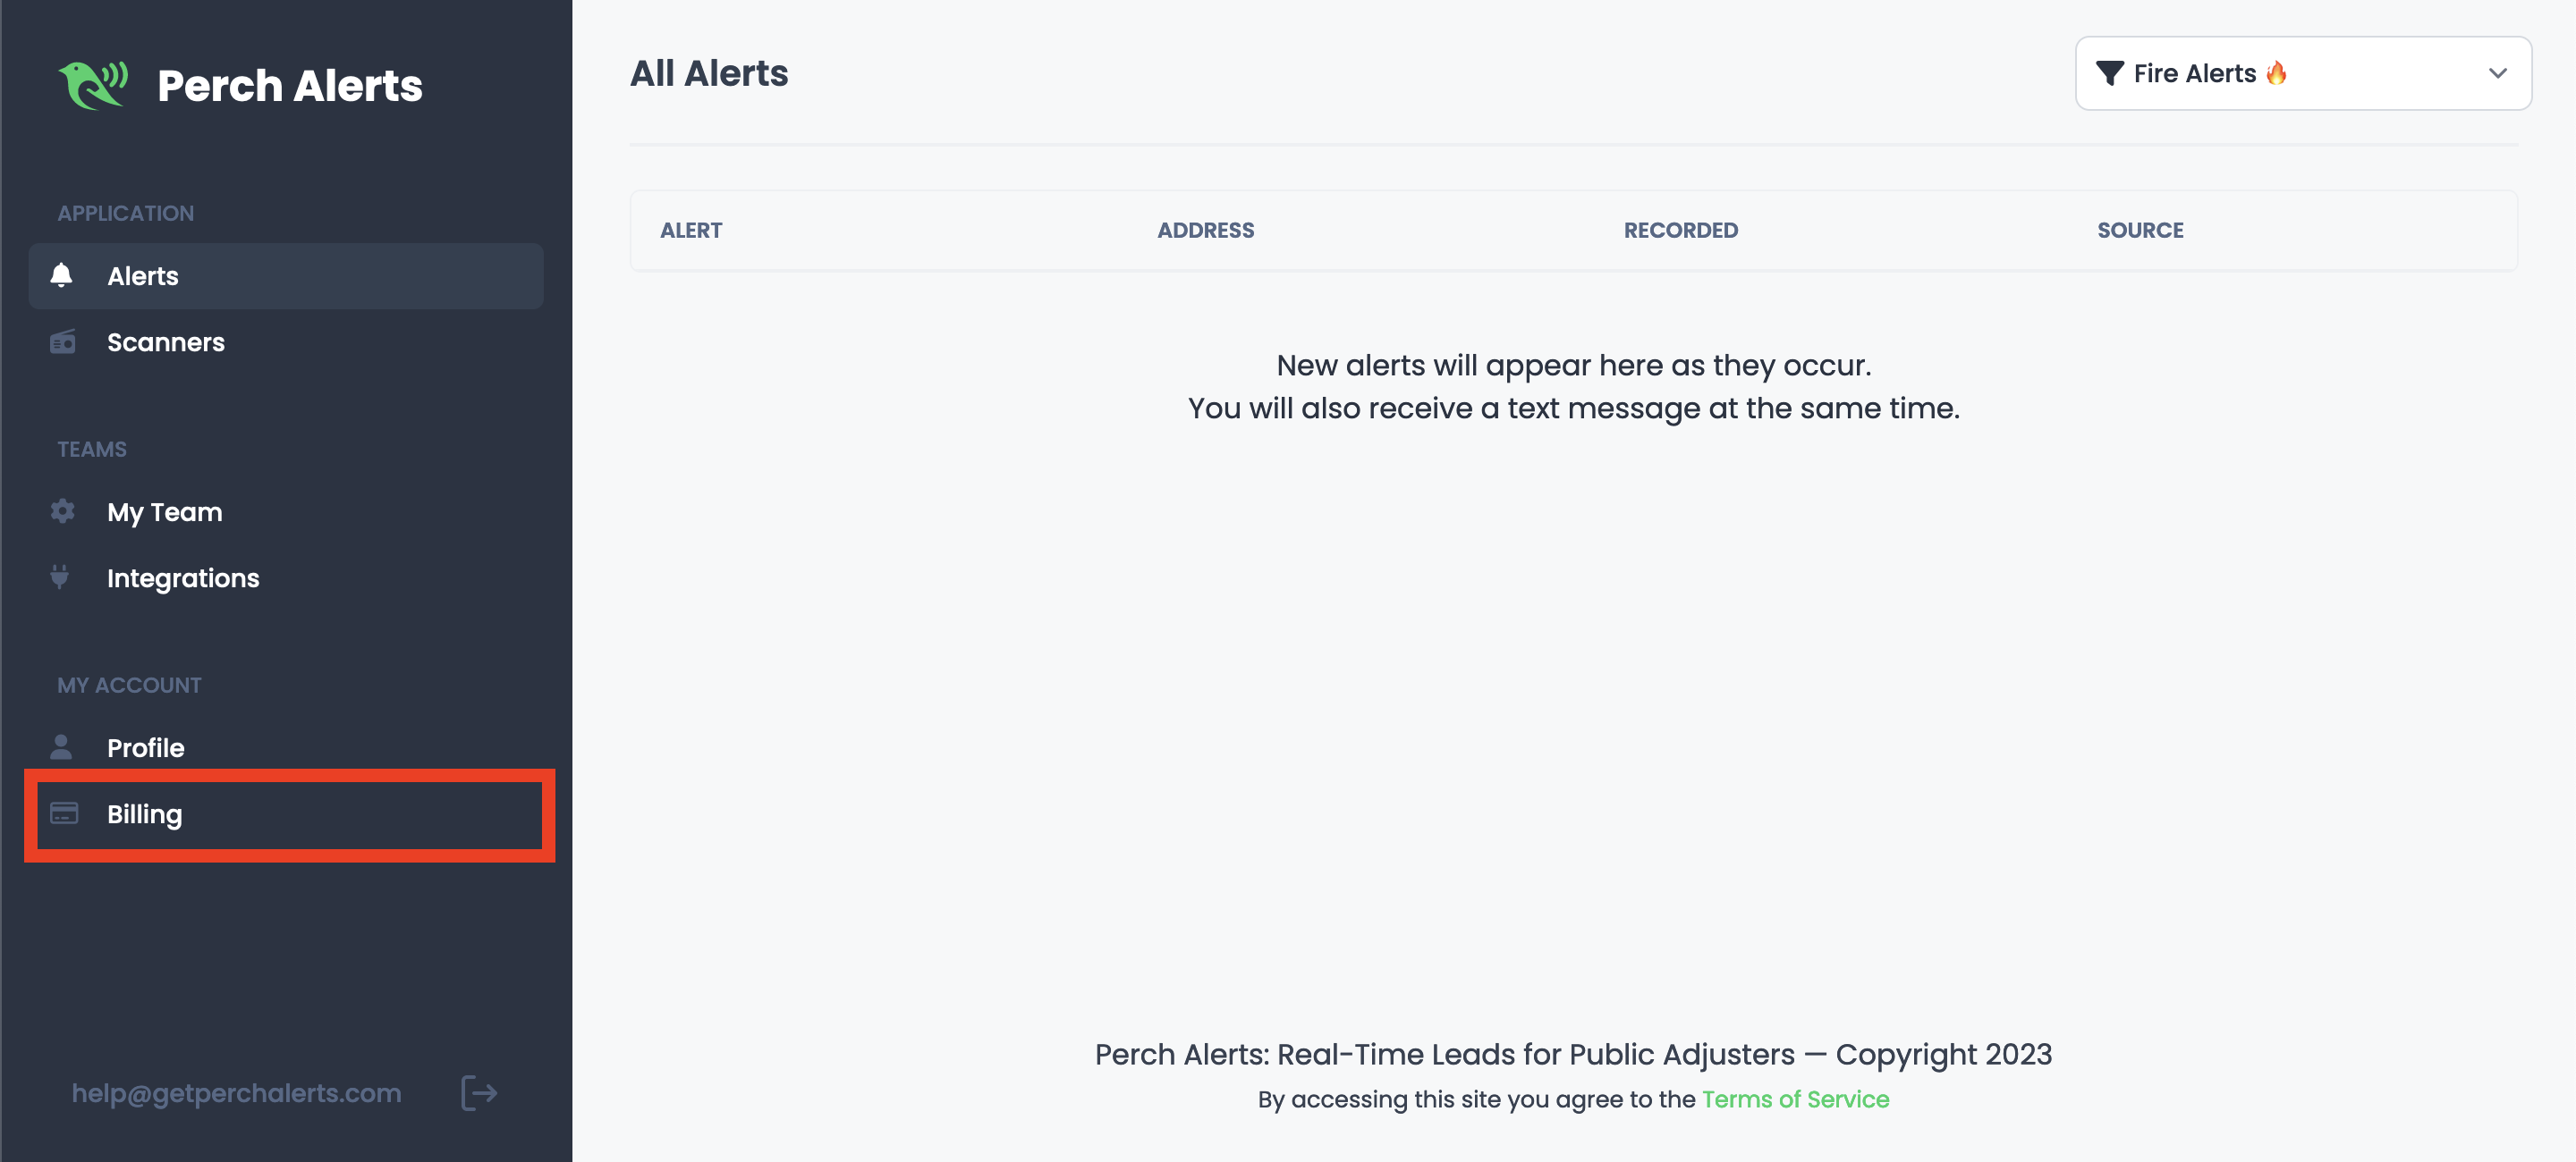Expand the filter using the chevron arrow
The image size is (2576, 1162).
click(x=2497, y=73)
